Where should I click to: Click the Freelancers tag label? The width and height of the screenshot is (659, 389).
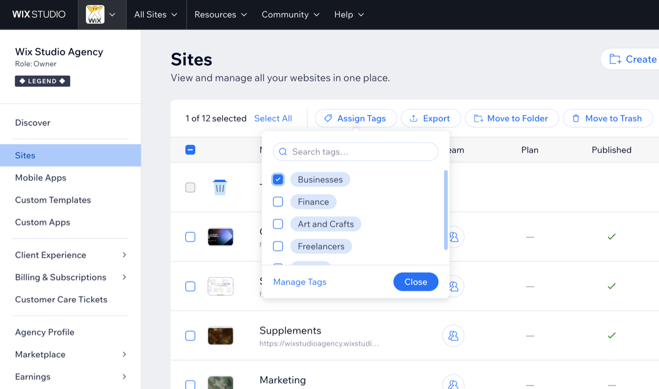point(321,246)
